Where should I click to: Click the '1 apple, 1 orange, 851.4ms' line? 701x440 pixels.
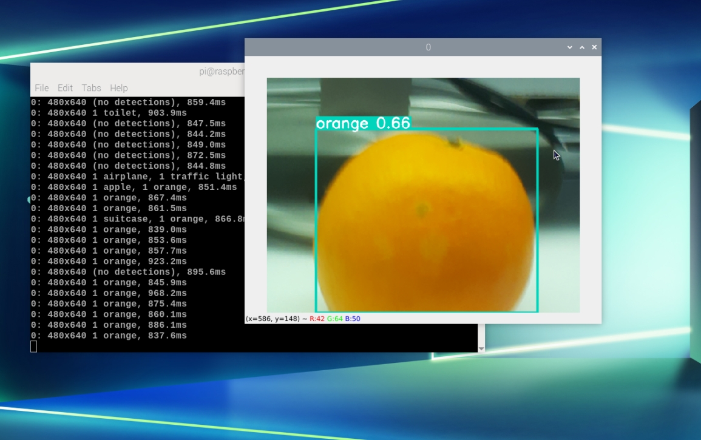134,187
